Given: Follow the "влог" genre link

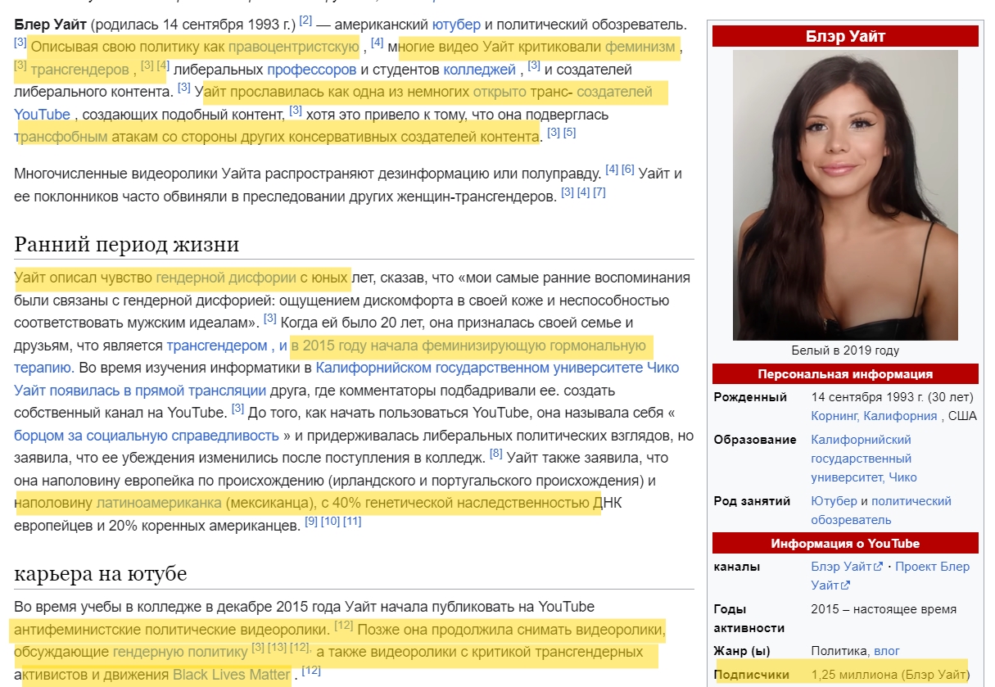Looking at the screenshot, I should 887,651.
